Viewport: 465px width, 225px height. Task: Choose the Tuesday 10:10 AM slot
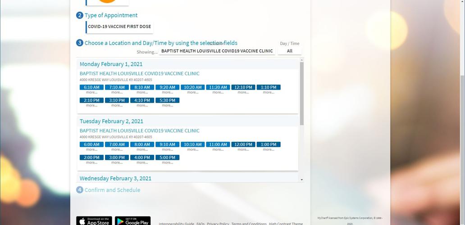click(193, 144)
